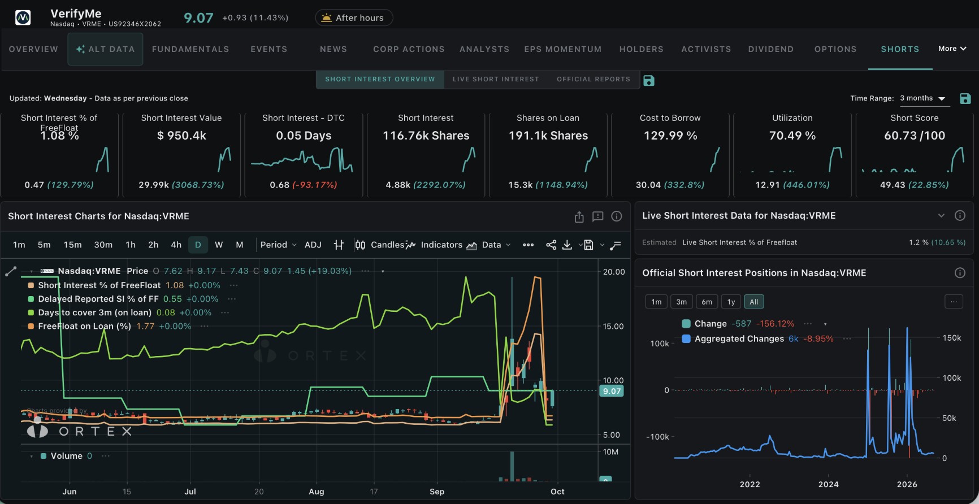Viewport: 979px width, 504px height.
Task: Switch to the FUNDAMENTALS tab
Action: tap(190, 49)
